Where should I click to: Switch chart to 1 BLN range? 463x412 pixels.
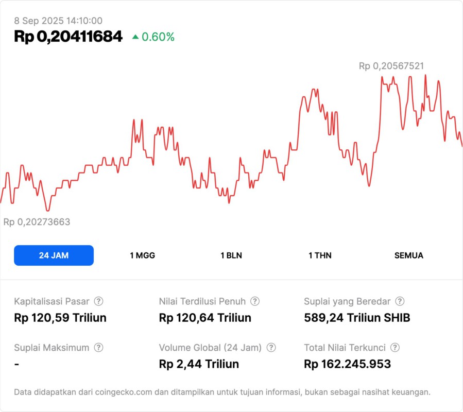(231, 255)
